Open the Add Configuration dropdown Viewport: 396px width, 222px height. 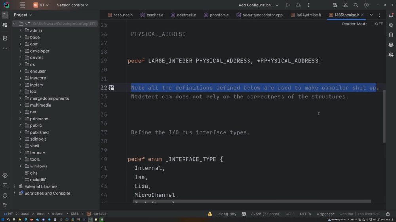point(258,5)
